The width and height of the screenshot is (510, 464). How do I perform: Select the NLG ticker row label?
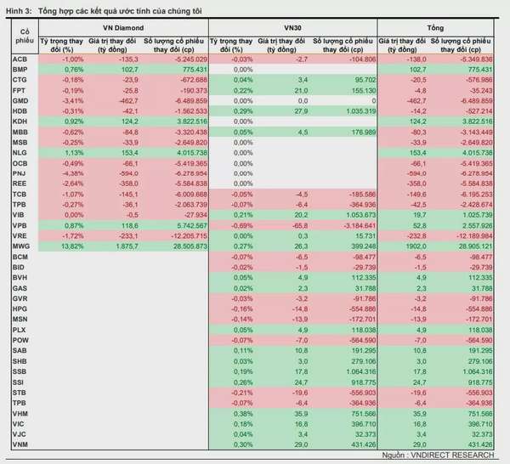pyautogui.click(x=20, y=152)
